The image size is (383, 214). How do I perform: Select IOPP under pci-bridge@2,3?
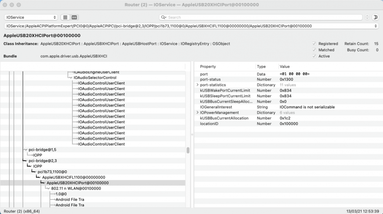(x=38, y=166)
